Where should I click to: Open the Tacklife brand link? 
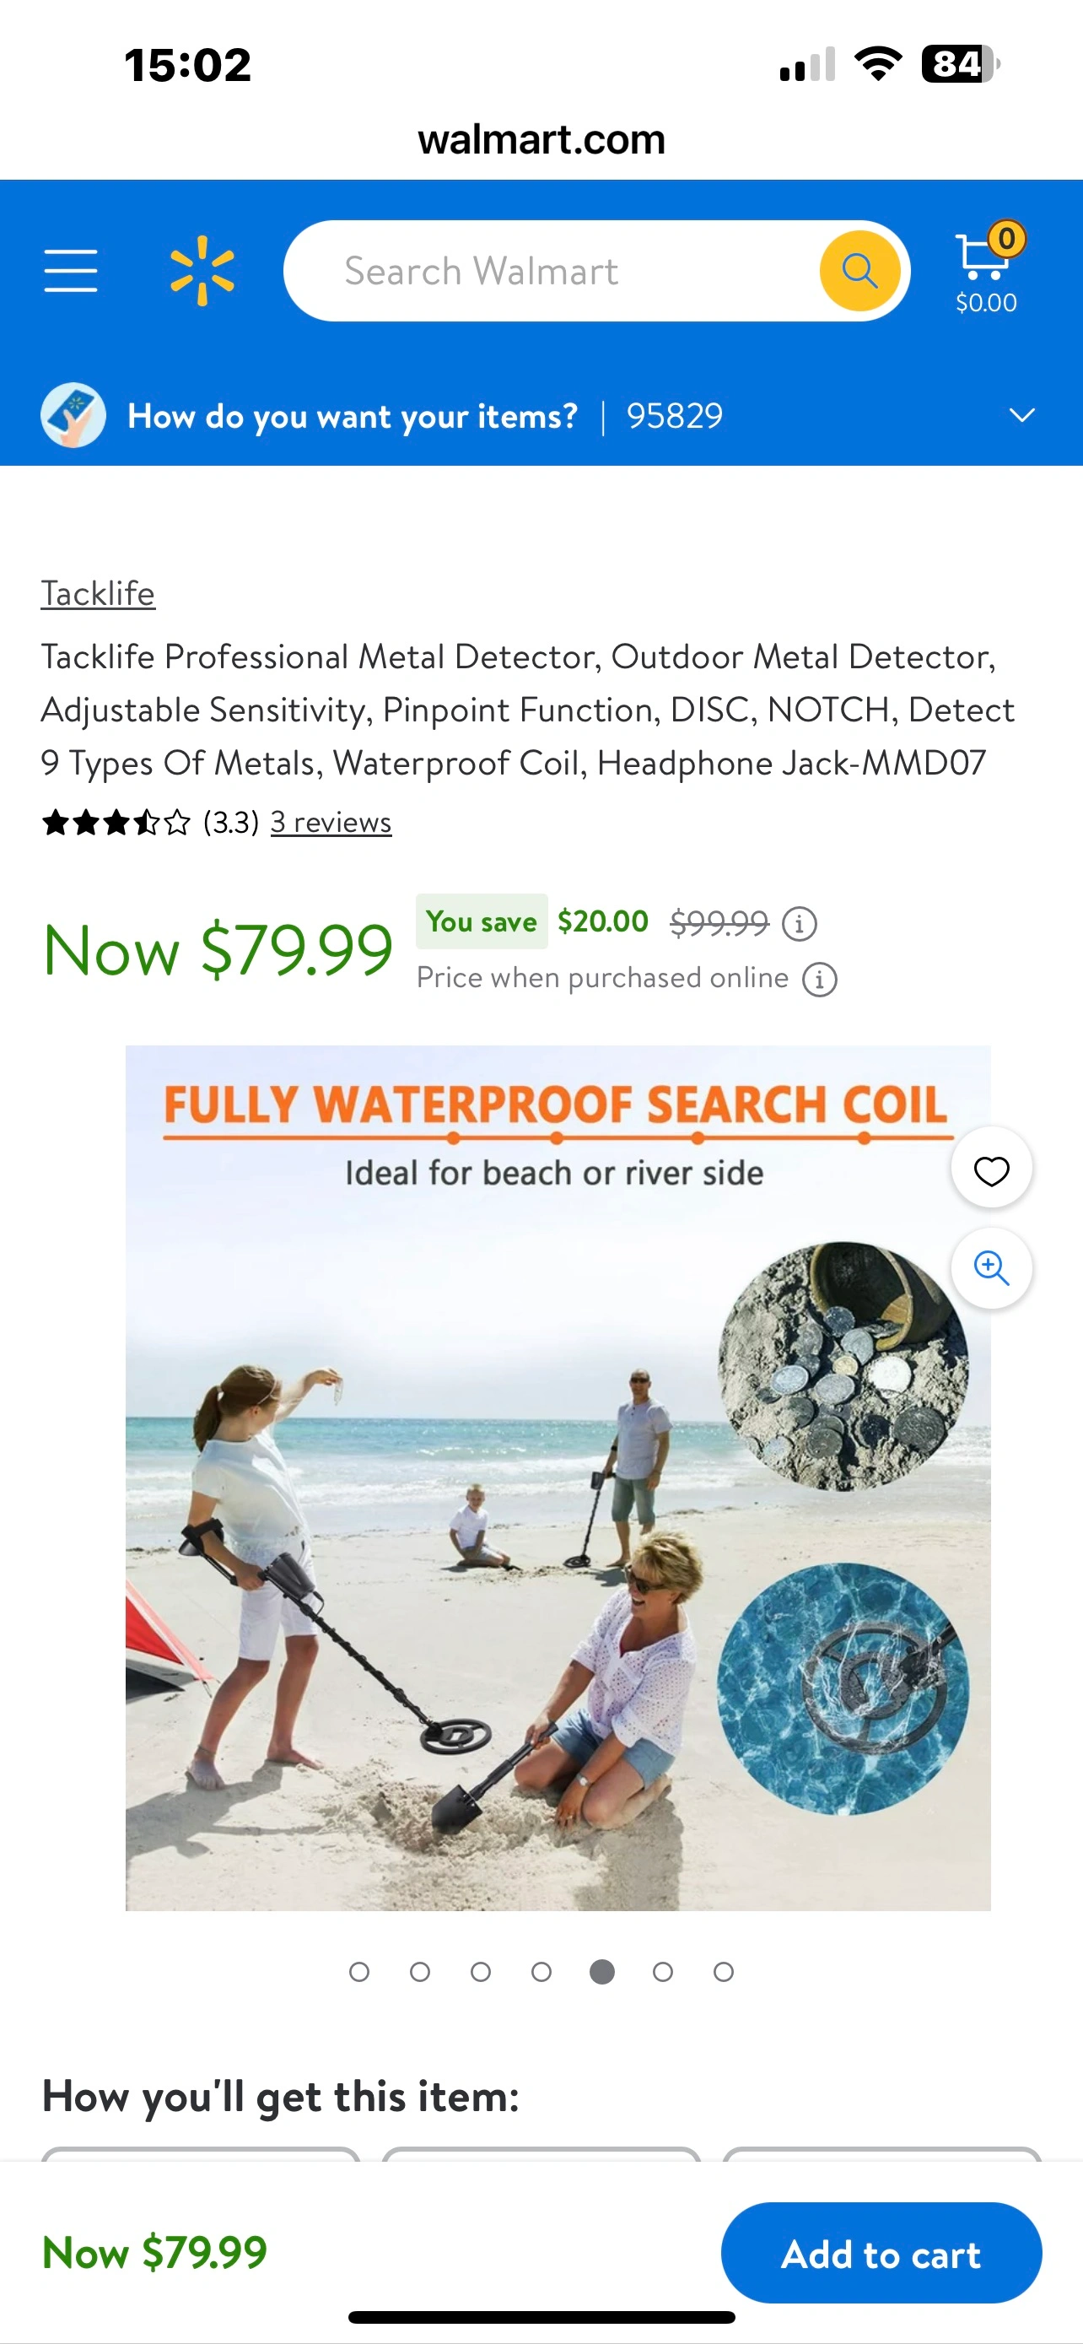point(98,593)
